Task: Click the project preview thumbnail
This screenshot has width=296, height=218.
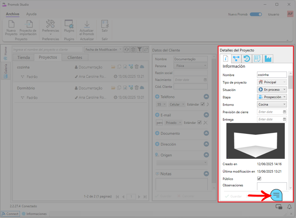Action: (x=255, y=141)
